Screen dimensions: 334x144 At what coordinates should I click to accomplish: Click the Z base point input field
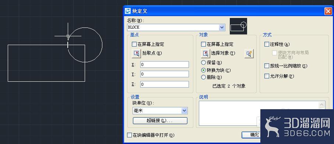(x=165, y=84)
